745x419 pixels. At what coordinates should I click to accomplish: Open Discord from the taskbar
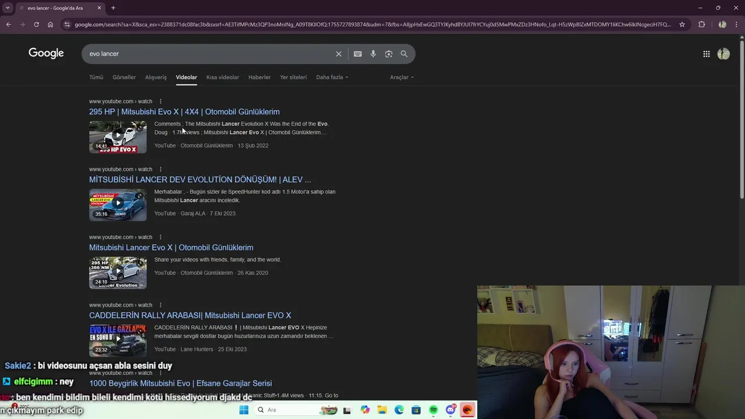coord(450,410)
